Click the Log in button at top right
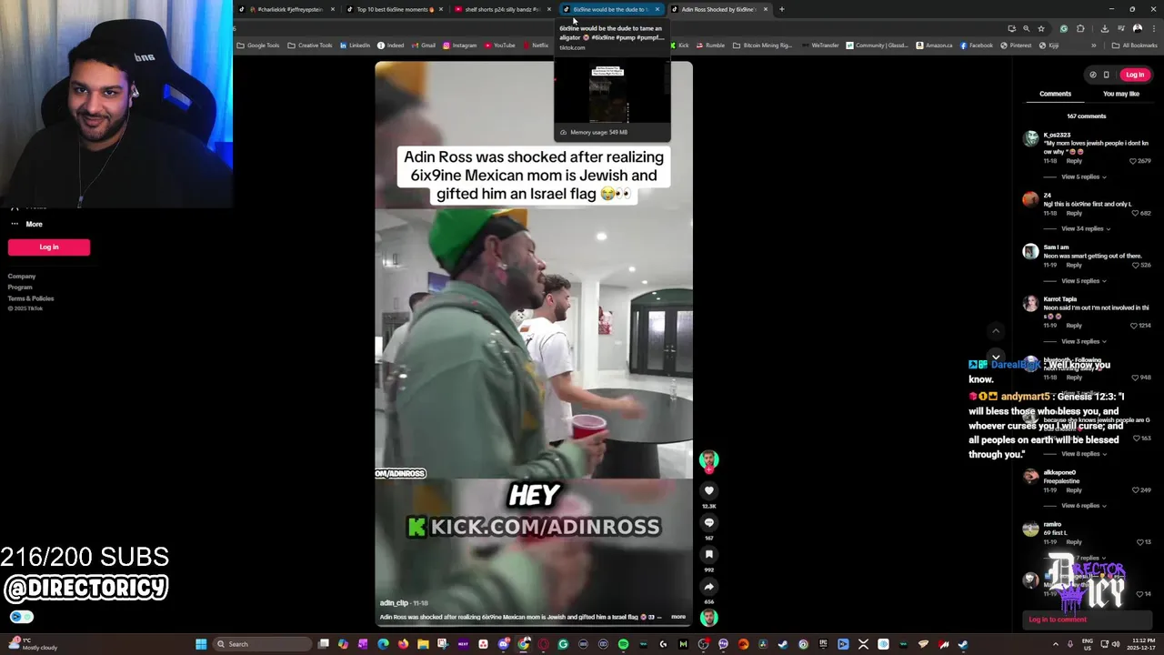Screen dimensions: 1164x655 1135,75
